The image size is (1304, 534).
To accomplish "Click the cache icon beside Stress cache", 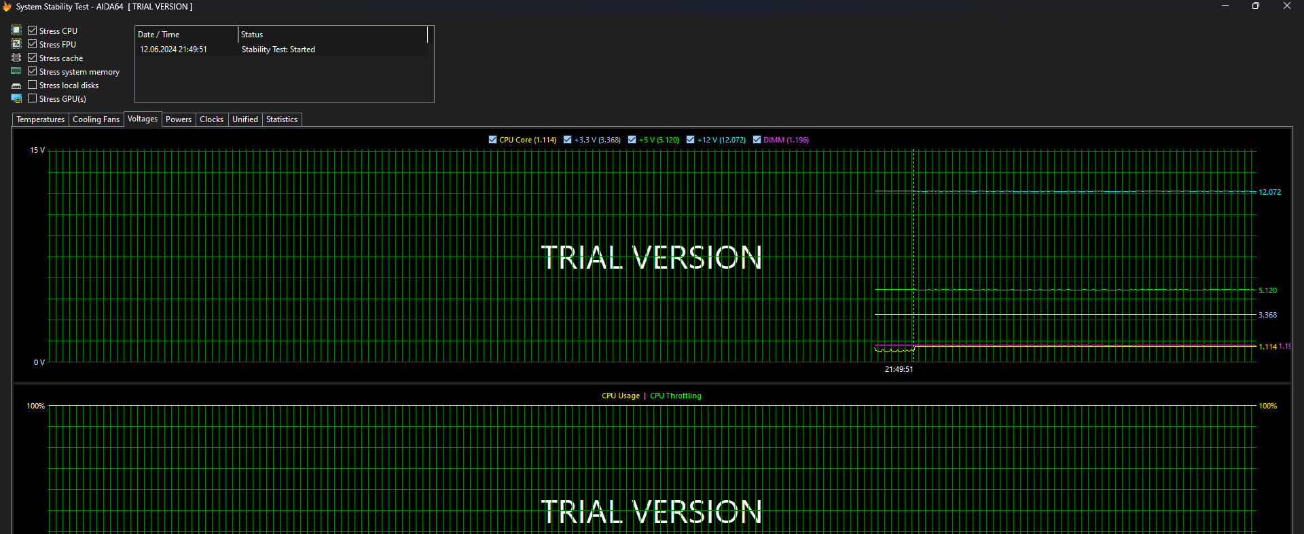I will tap(16, 58).
